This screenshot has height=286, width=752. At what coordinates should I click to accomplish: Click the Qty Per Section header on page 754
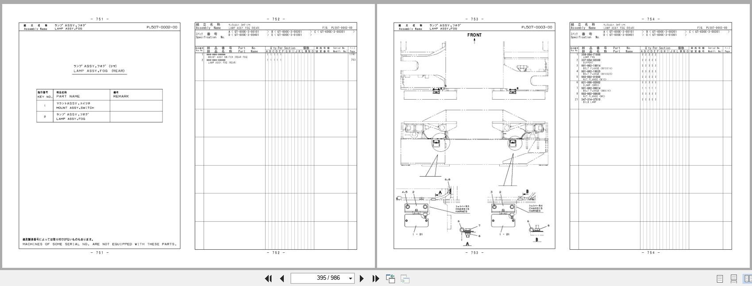[658, 48]
